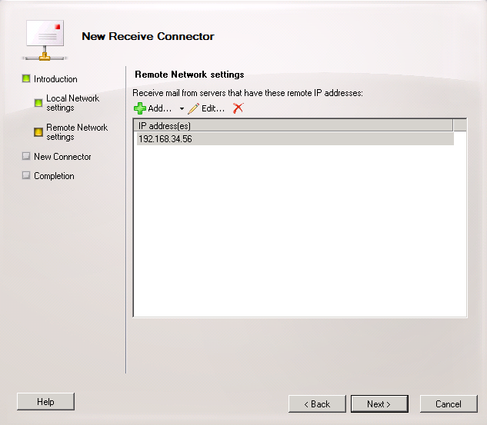This screenshot has width=487, height=425.
Task: Select the 192.168.34.56 IP address row
Action: pos(295,139)
